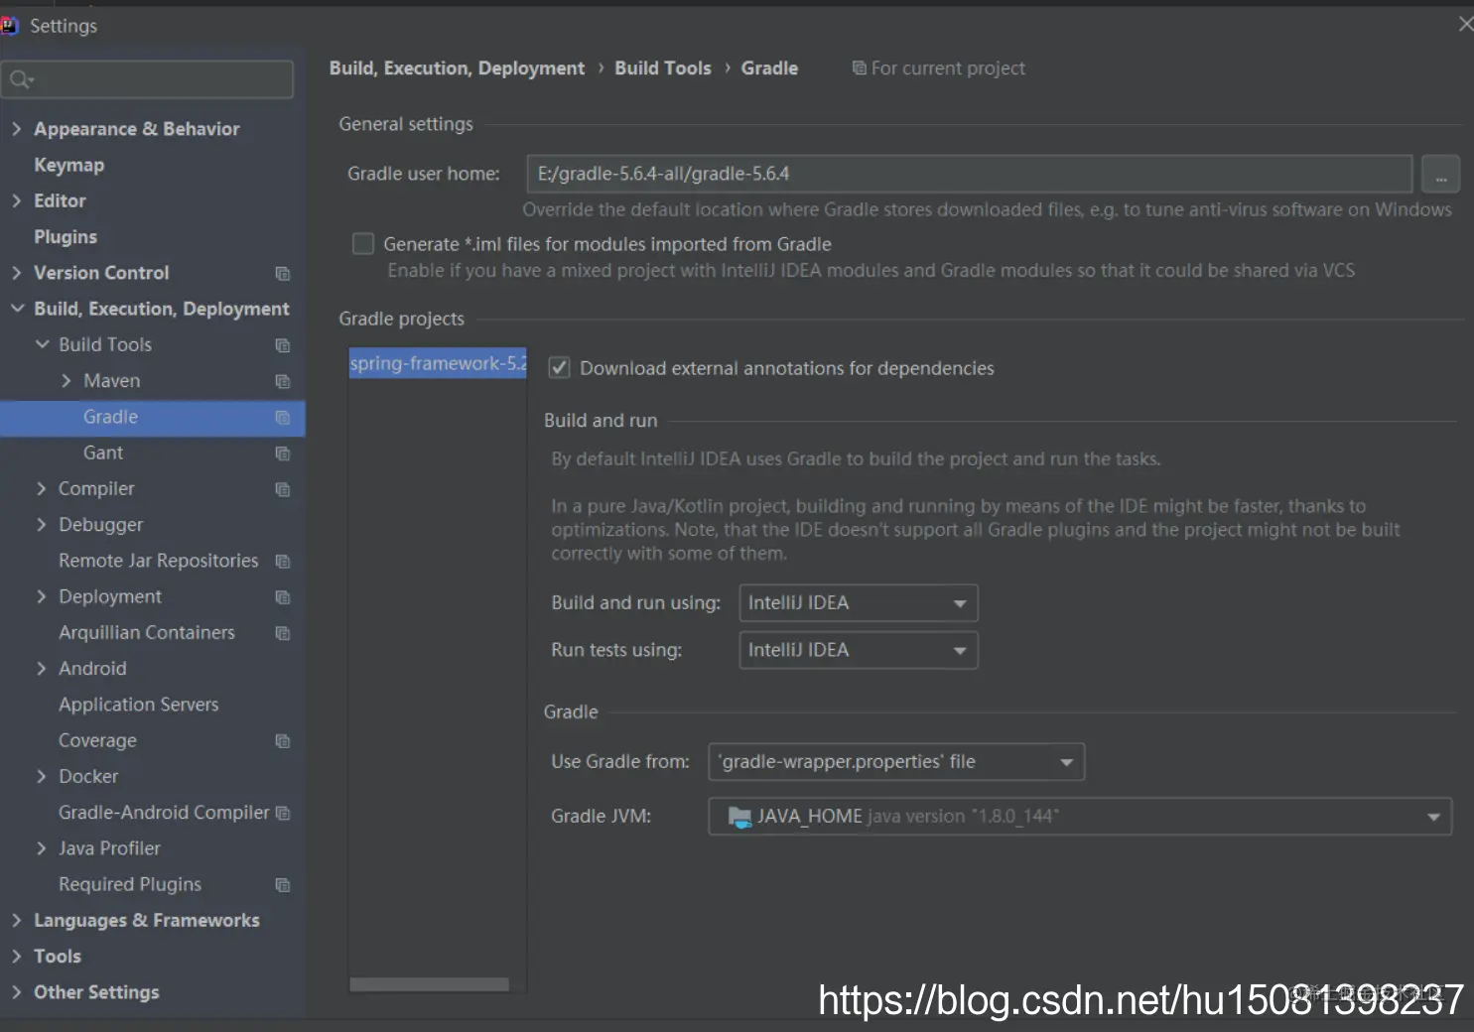The image size is (1474, 1032).
Task: Click the Gradle breadcrumb
Action: pos(769,68)
